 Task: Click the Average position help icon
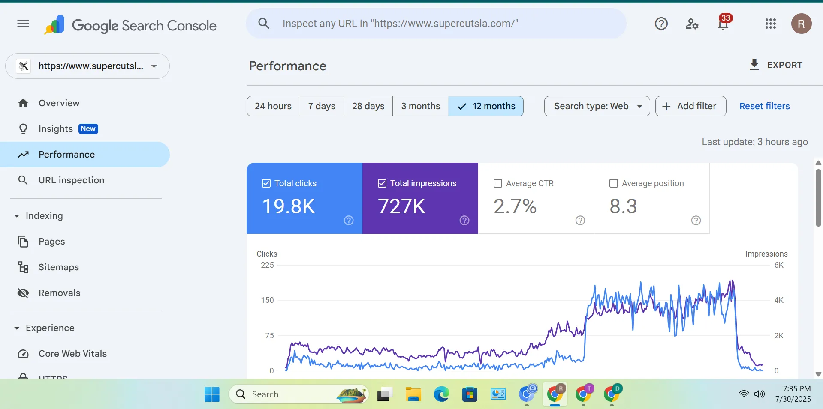tap(696, 220)
